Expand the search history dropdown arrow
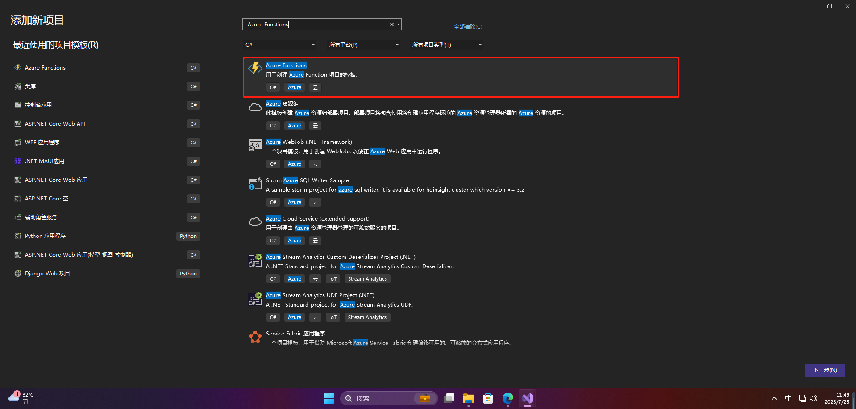This screenshot has height=409, width=856. tap(399, 25)
